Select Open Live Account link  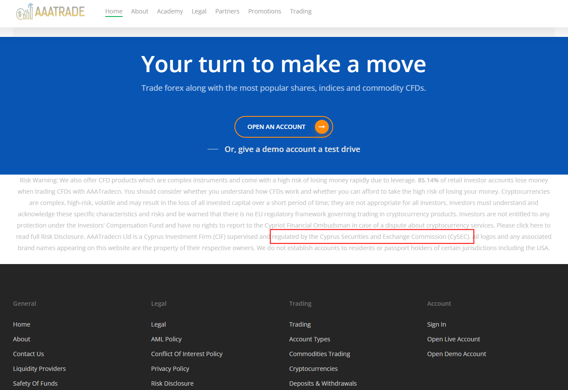click(x=454, y=339)
